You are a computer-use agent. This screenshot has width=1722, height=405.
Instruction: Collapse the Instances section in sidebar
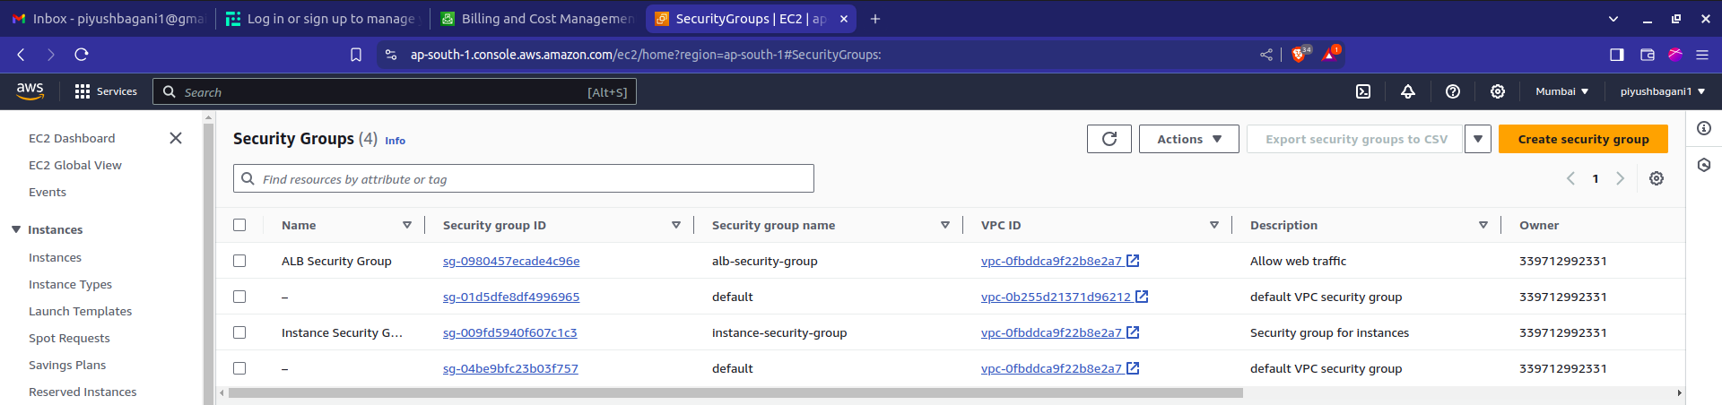16,229
